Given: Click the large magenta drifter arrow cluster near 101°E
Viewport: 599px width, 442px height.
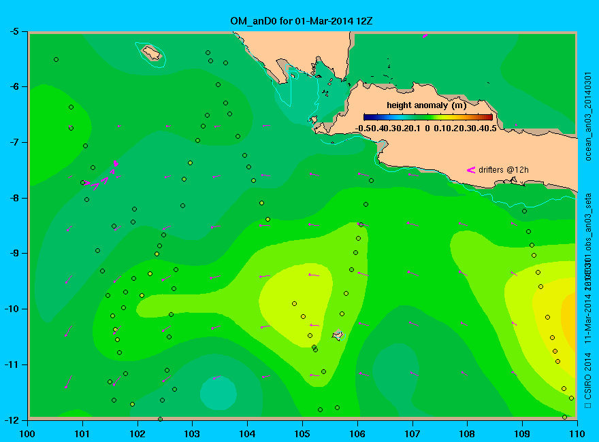Looking at the screenshot, I should (102, 175).
